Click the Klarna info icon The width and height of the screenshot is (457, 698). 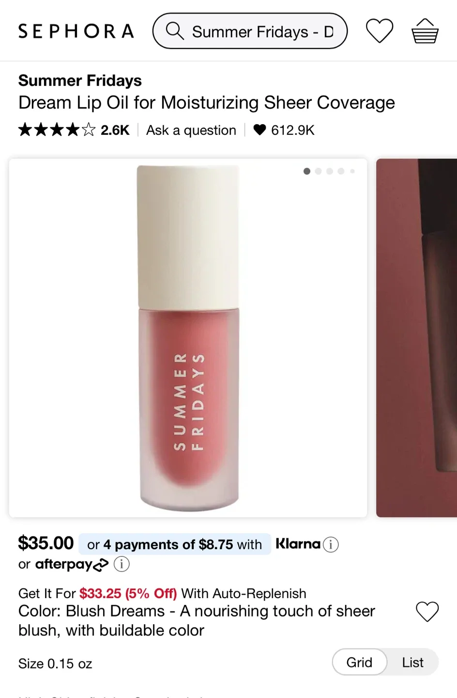[x=331, y=544]
